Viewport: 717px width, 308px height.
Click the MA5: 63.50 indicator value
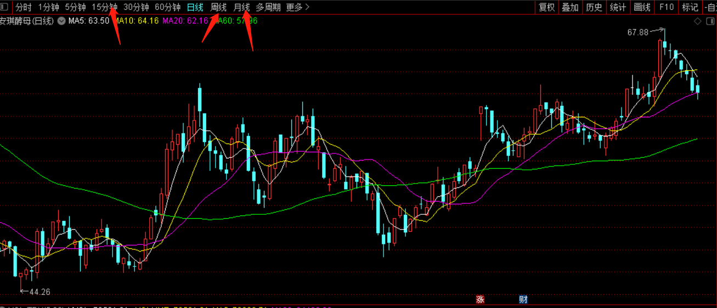(x=88, y=21)
